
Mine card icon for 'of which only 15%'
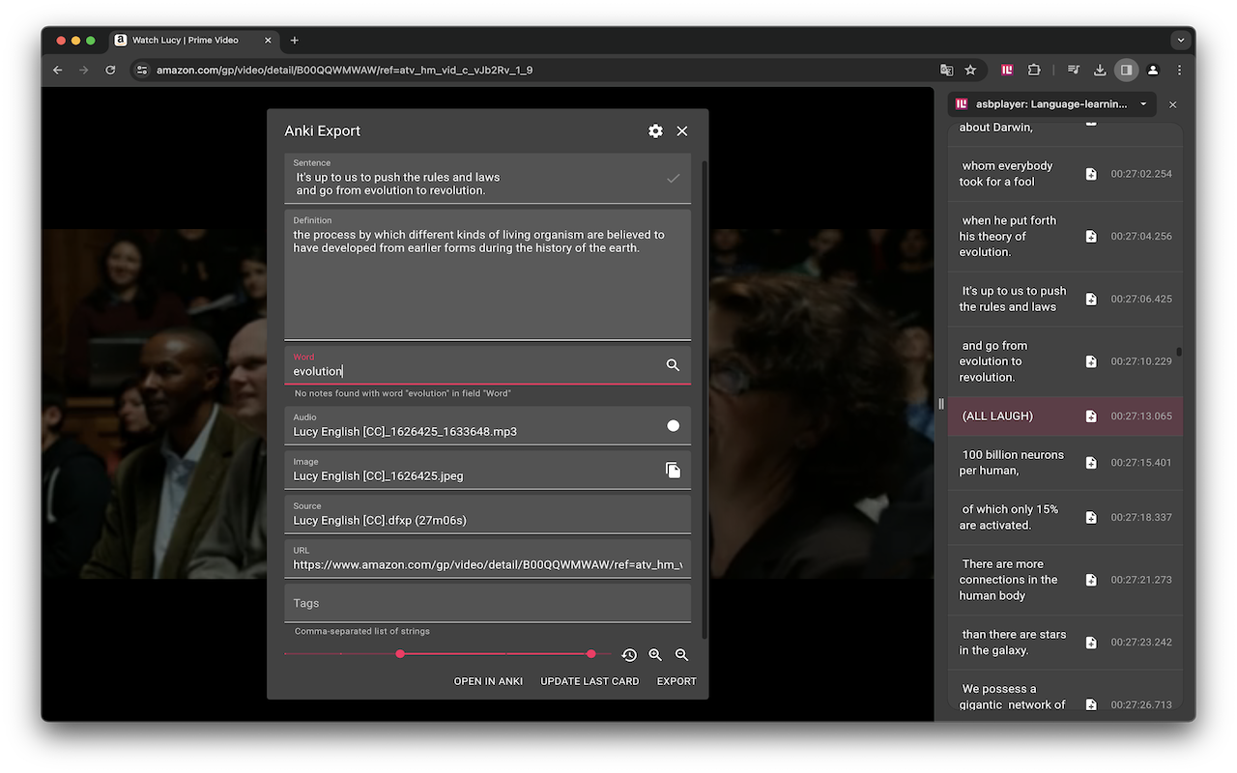[x=1091, y=517]
